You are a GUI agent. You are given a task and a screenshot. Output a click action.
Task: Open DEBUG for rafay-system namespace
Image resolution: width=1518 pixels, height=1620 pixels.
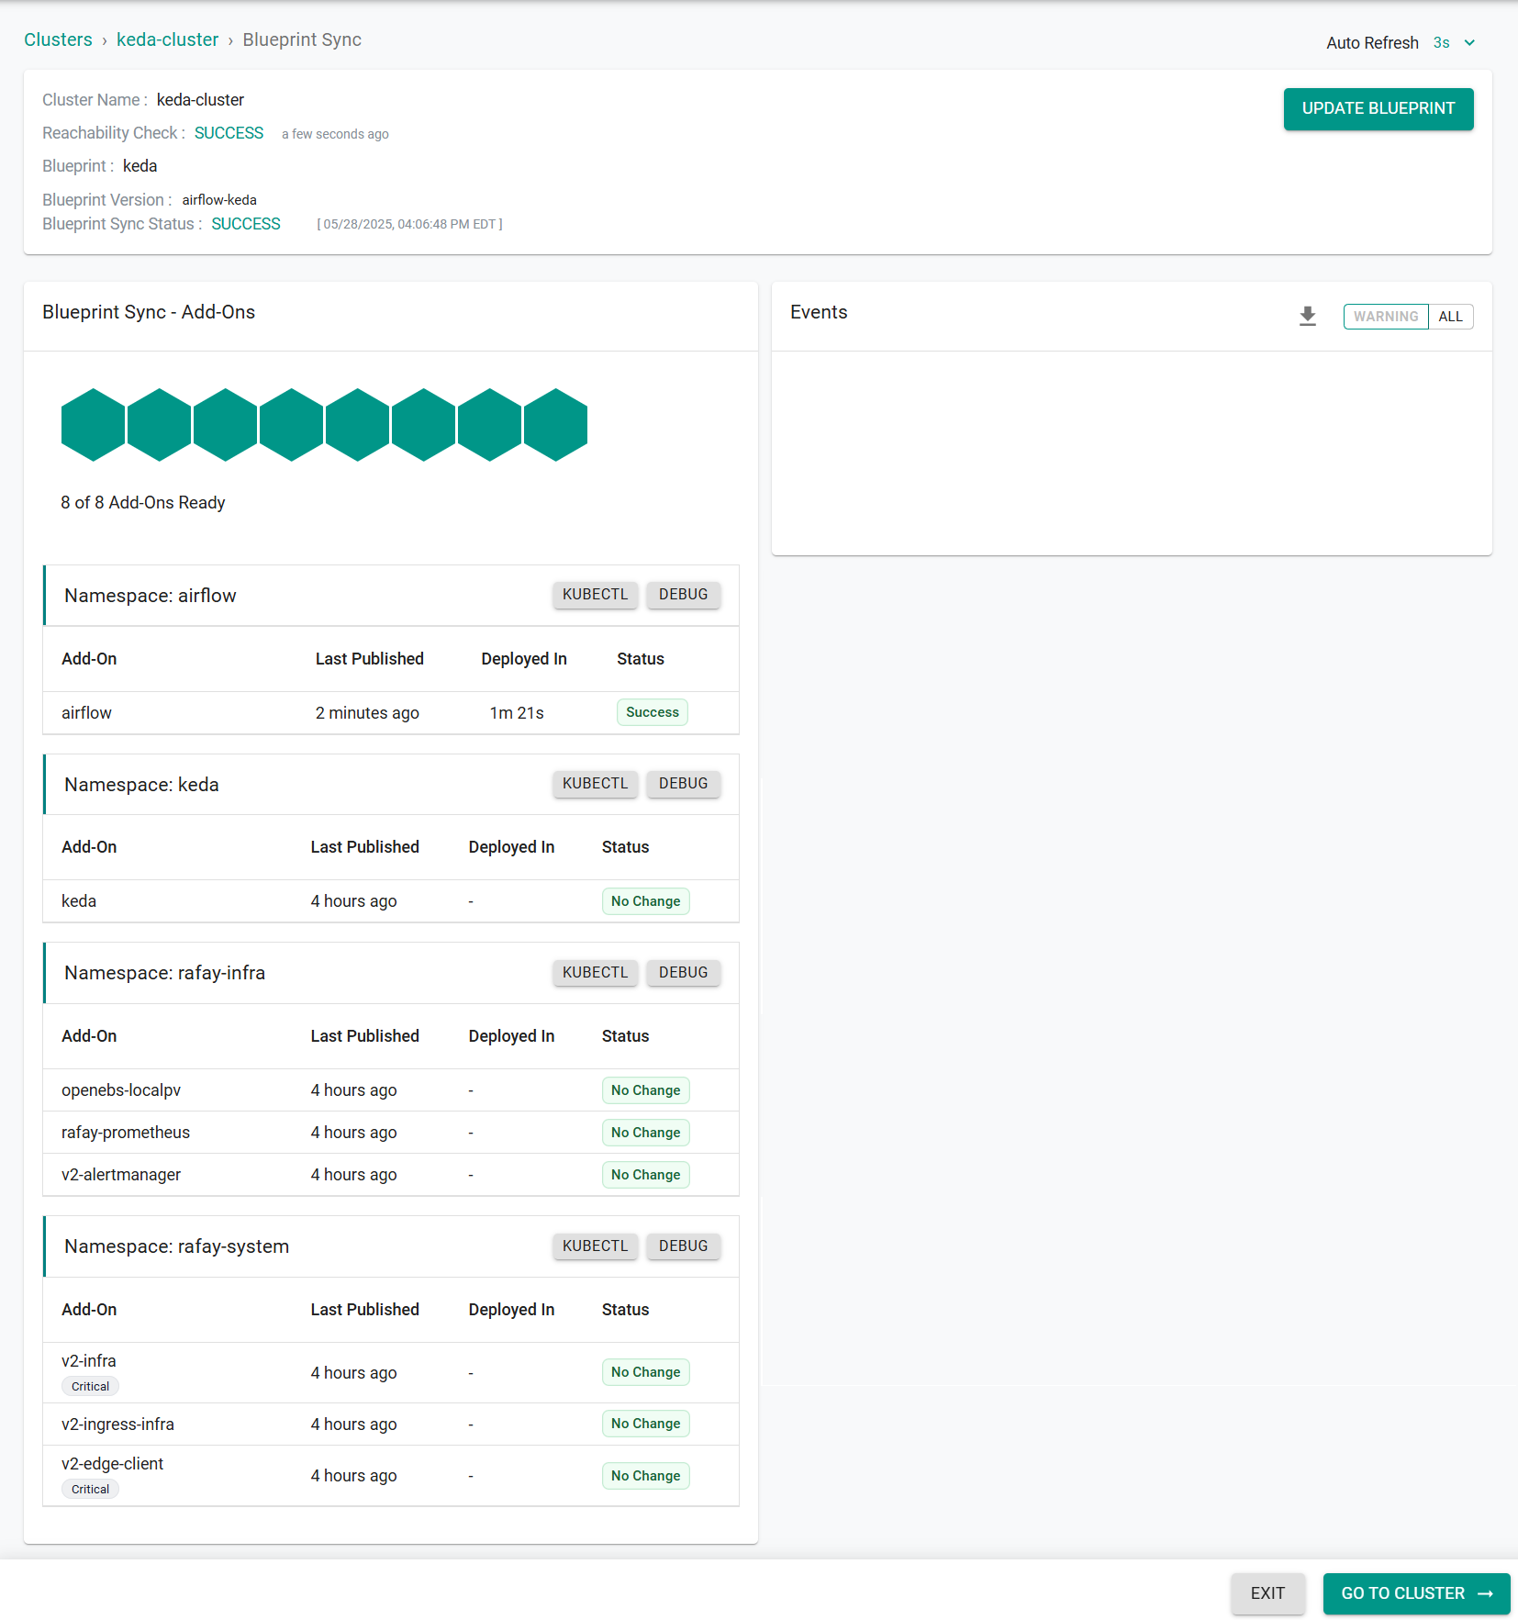coord(684,1246)
